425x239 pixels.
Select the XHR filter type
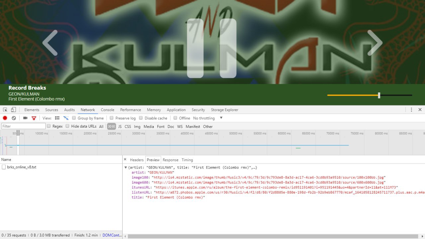pyautogui.click(x=112, y=127)
